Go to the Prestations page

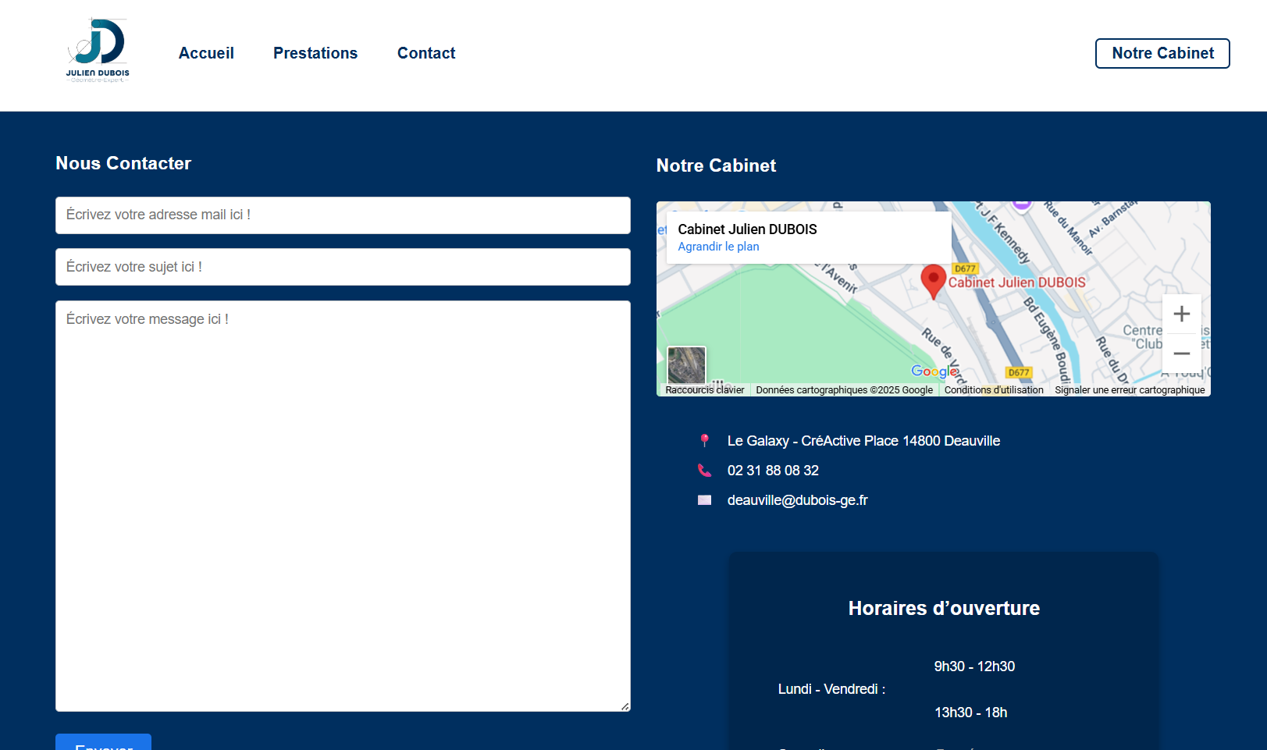[315, 53]
